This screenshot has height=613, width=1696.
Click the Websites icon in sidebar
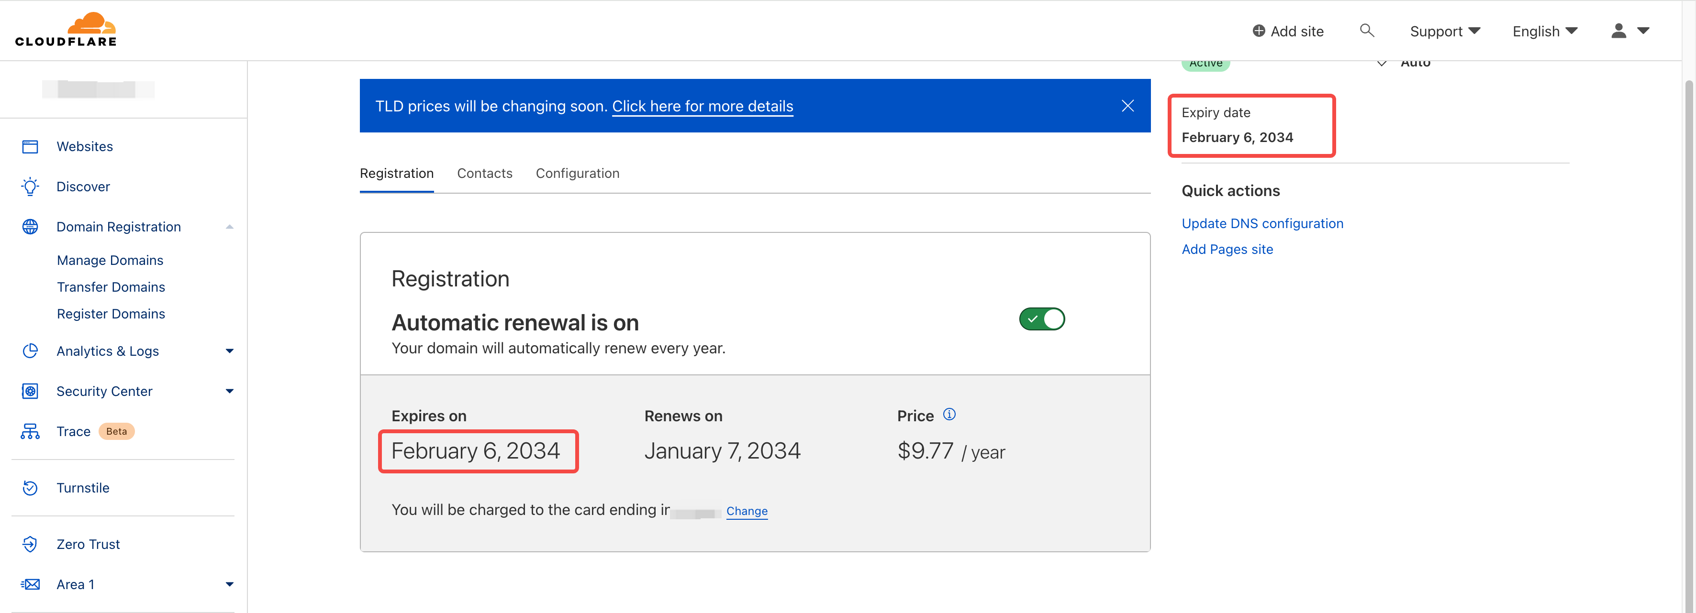(30, 146)
